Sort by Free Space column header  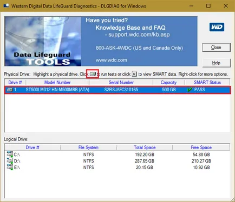tap(201, 147)
